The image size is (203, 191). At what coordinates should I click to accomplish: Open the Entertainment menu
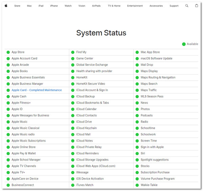coord(135,6)
